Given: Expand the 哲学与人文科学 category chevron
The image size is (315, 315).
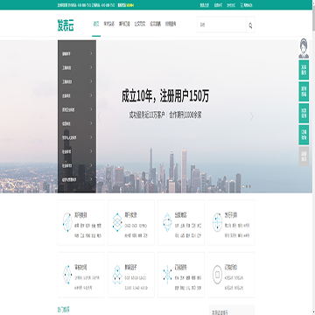Looking at the screenshot, I should (x=91, y=137).
